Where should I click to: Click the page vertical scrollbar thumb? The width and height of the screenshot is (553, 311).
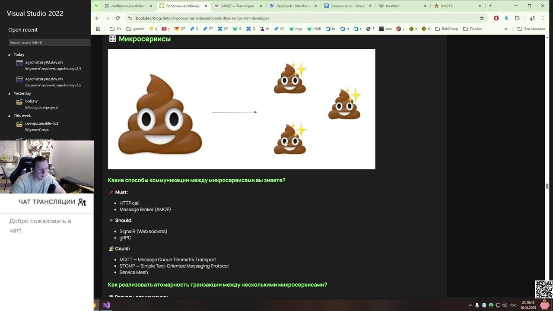point(547,186)
